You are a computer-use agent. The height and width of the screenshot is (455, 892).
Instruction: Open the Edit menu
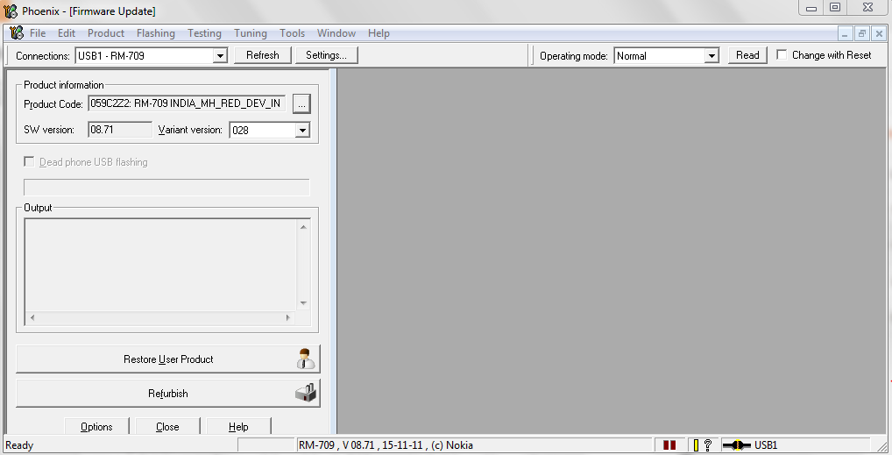tap(67, 33)
